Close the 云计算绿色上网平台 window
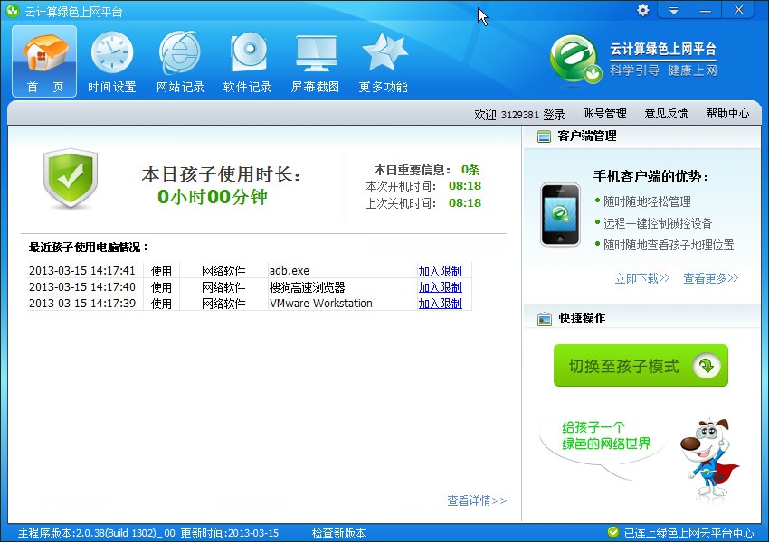 click(x=738, y=10)
